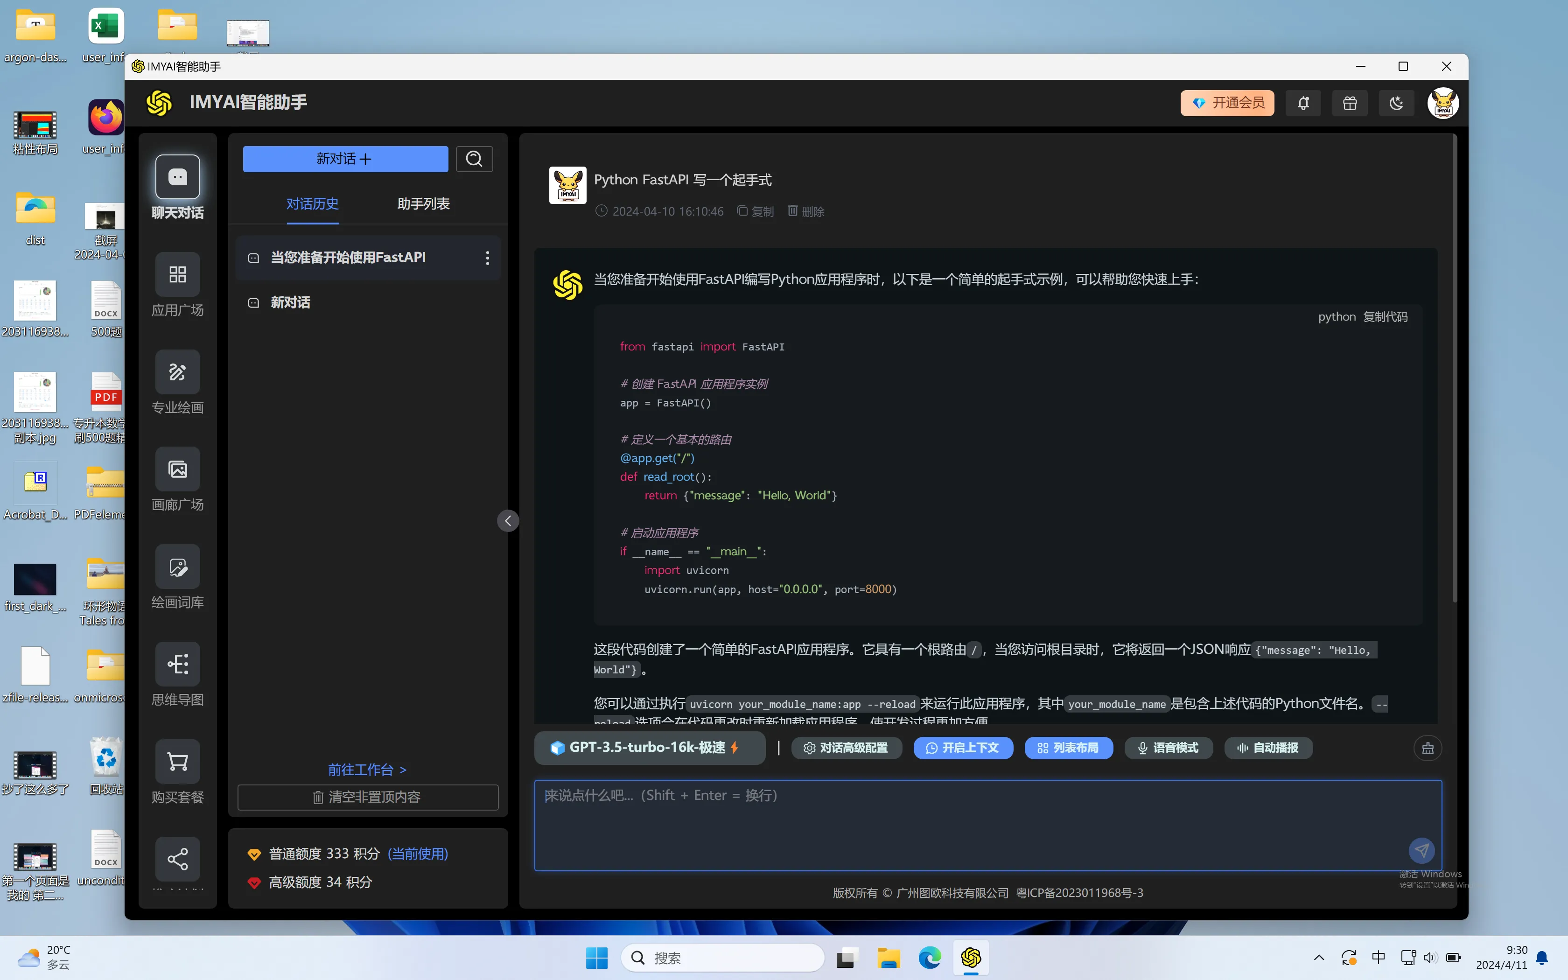Open File Explorer from taskbar
This screenshot has width=1568, height=980.
[889, 958]
